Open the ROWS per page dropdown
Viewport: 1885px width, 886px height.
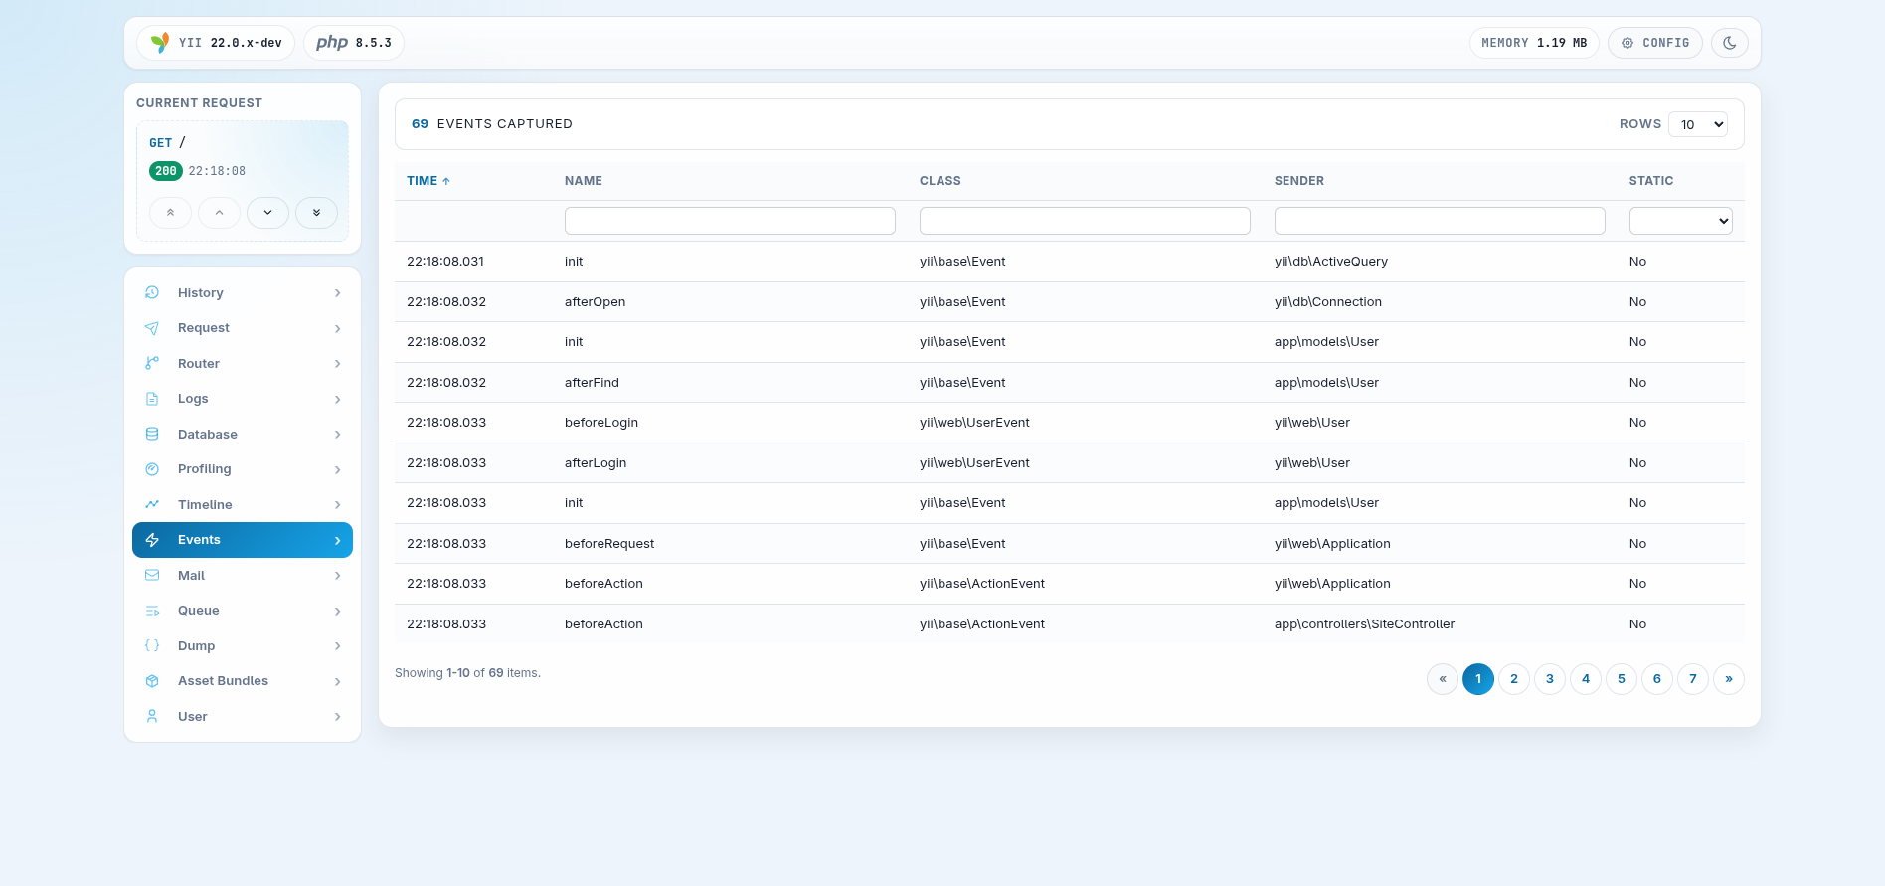[1698, 124]
